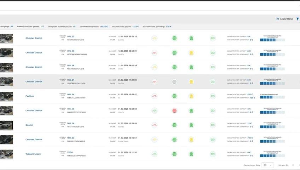Click yellow badge icon in WI-L 02 row
The height and width of the screenshot is (170, 300).
pyautogui.click(x=191, y=140)
